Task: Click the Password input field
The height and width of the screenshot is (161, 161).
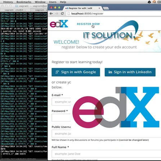Action: (x=61, y=117)
